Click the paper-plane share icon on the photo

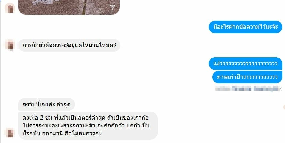pyautogui.click(x=112, y=7)
